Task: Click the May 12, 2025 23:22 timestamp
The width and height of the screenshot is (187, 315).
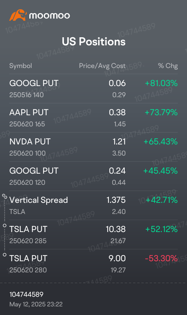Action: [x=36, y=304]
